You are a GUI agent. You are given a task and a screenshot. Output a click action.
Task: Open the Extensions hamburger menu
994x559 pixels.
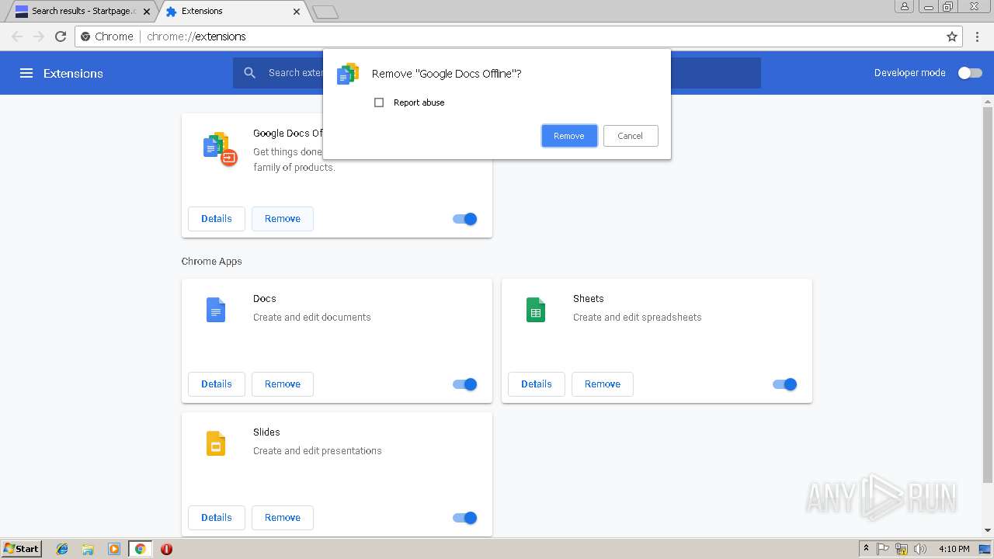26,73
